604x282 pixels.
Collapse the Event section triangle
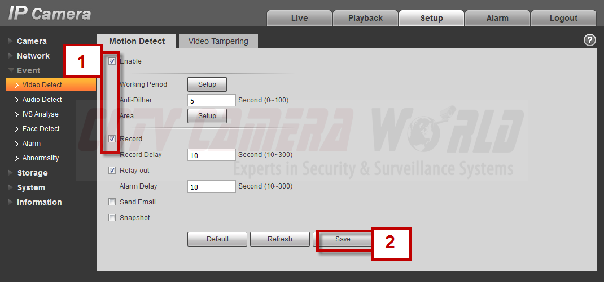pyautogui.click(x=10, y=71)
